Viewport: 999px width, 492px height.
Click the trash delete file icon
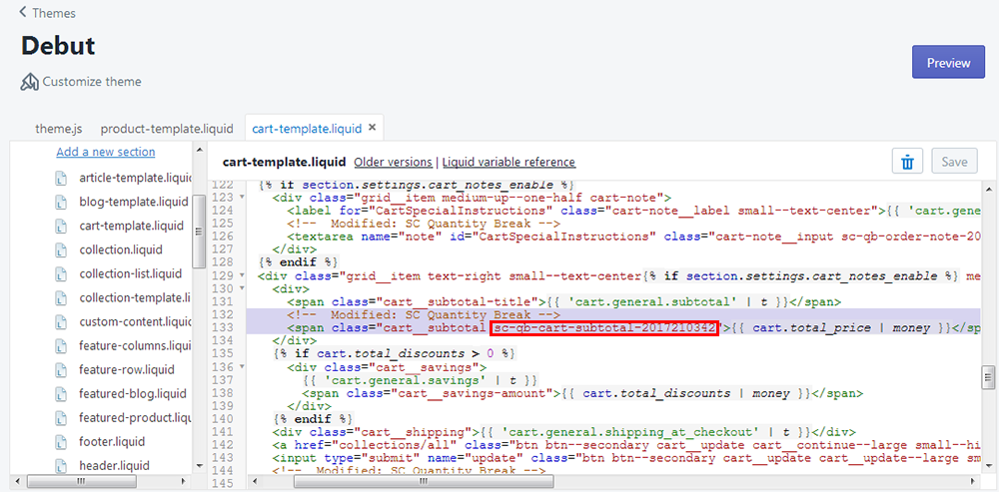(x=907, y=162)
